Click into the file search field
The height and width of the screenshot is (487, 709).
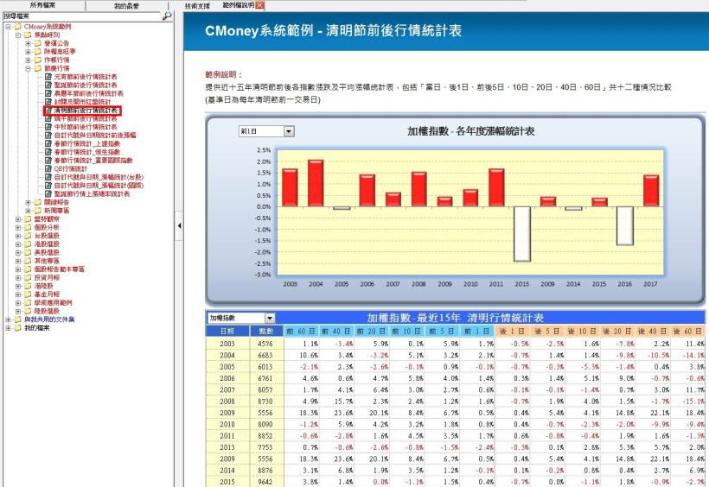click(x=82, y=16)
